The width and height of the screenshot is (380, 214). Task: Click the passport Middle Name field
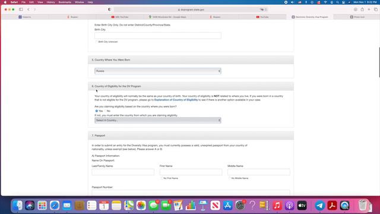259,172
